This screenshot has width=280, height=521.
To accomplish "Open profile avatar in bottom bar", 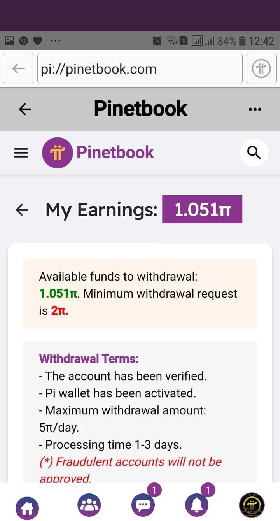I will click(x=251, y=505).
